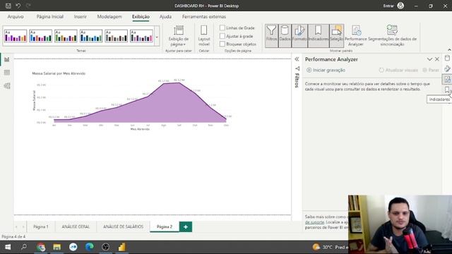The height and width of the screenshot is (254, 452).
Task: Open the Dados icon in right strip
Action: click(447, 58)
